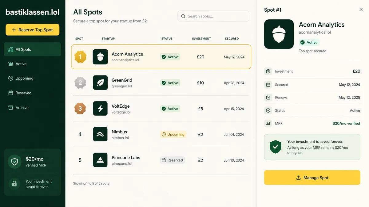Click the Apr 15, 2024 secured date
Screen dimensions: 369x207
coord(234,109)
